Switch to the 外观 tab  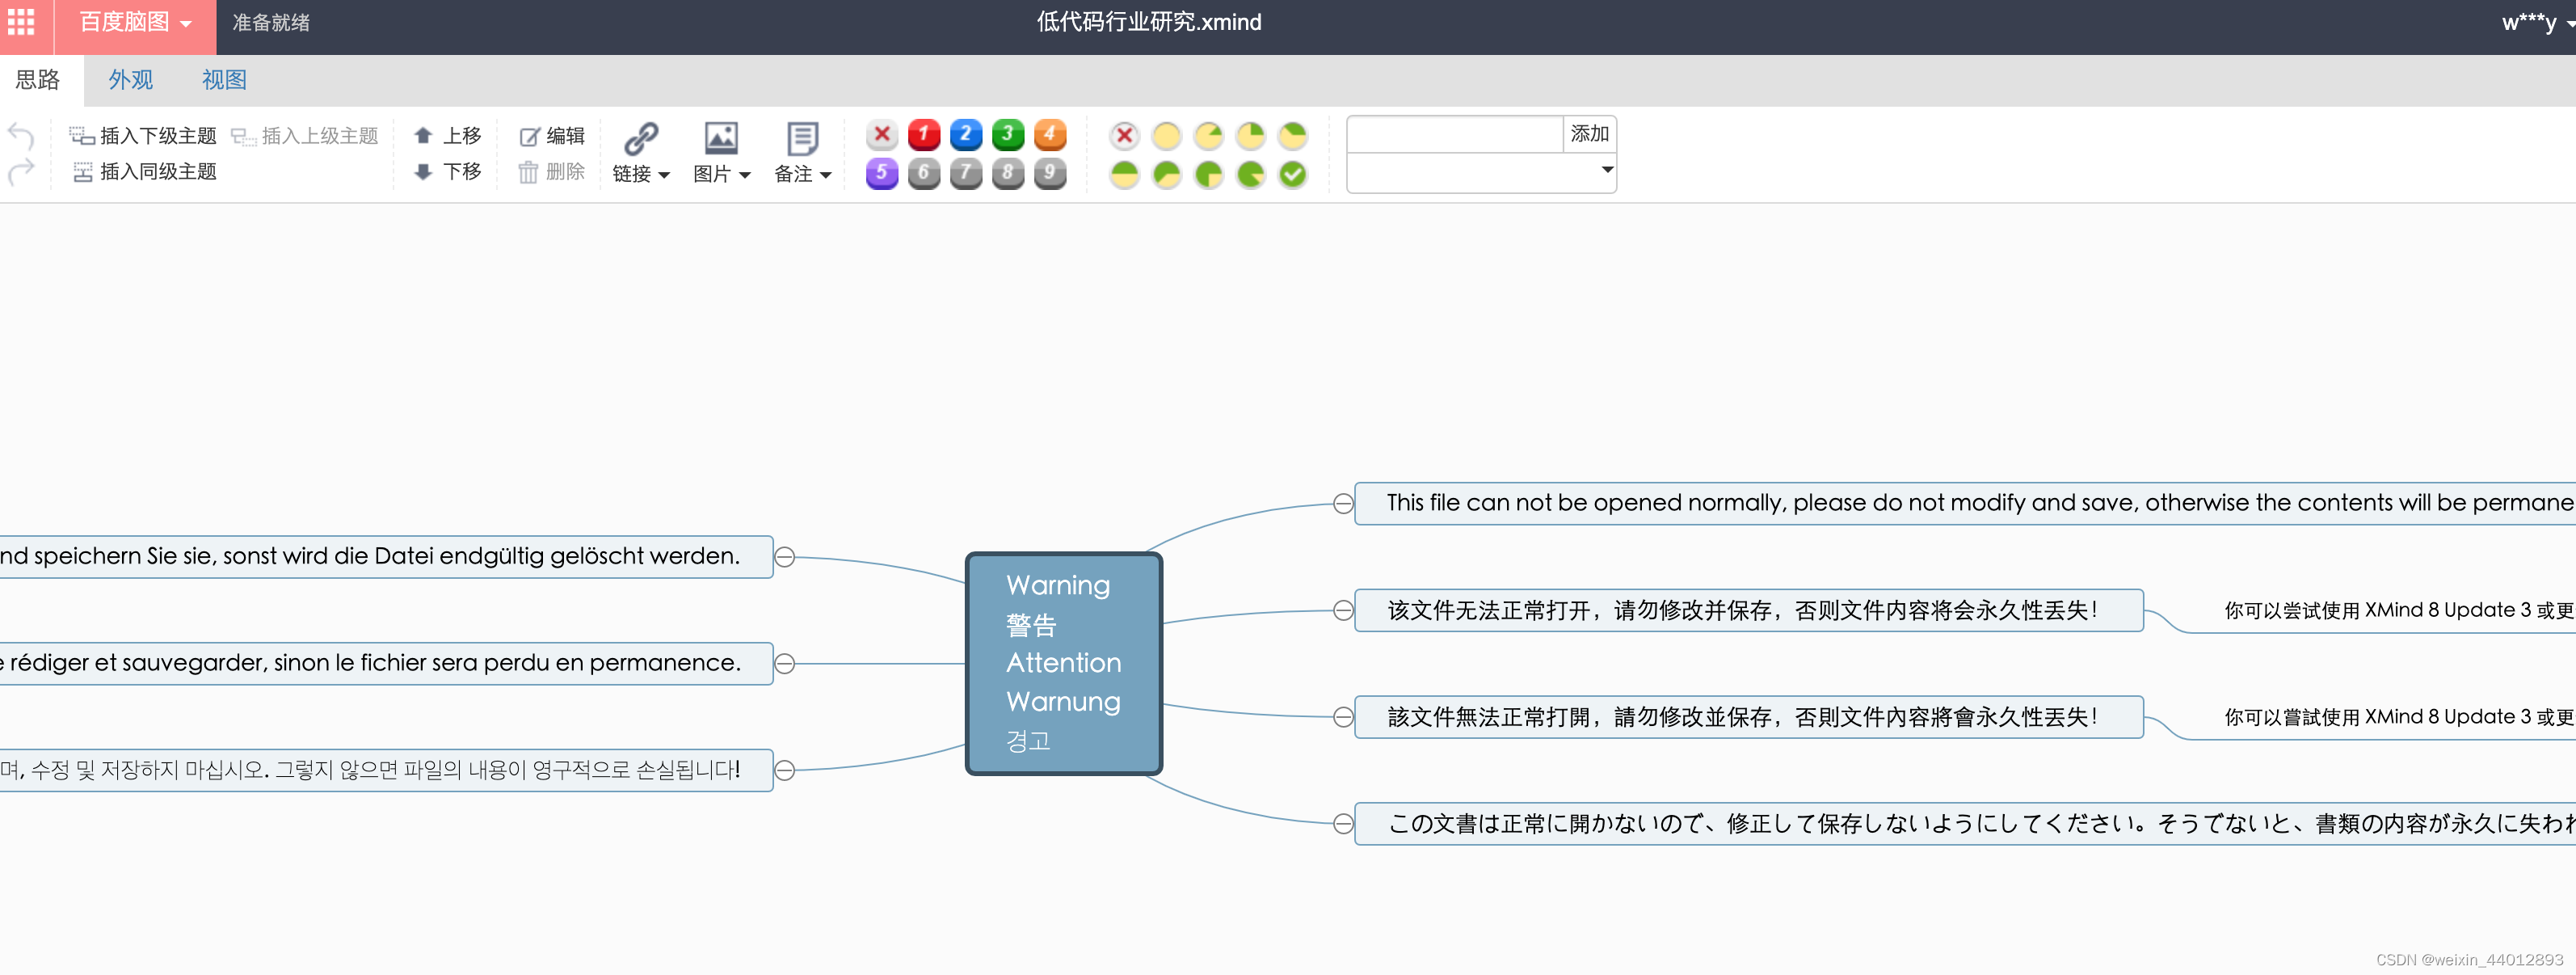click(x=130, y=80)
